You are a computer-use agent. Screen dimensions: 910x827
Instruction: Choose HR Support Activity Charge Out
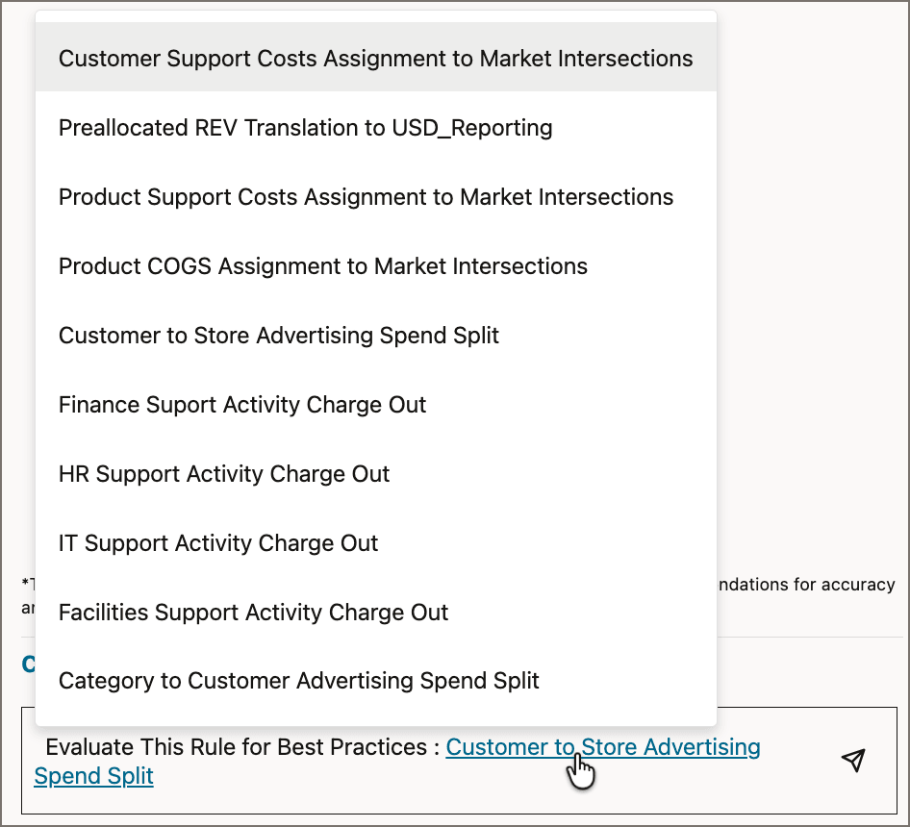click(223, 474)
